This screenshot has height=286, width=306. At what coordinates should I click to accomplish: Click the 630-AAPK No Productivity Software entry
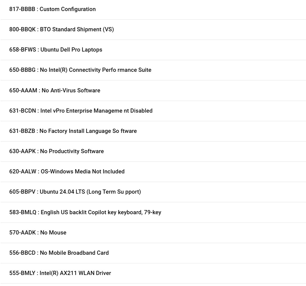pos(153,152)
